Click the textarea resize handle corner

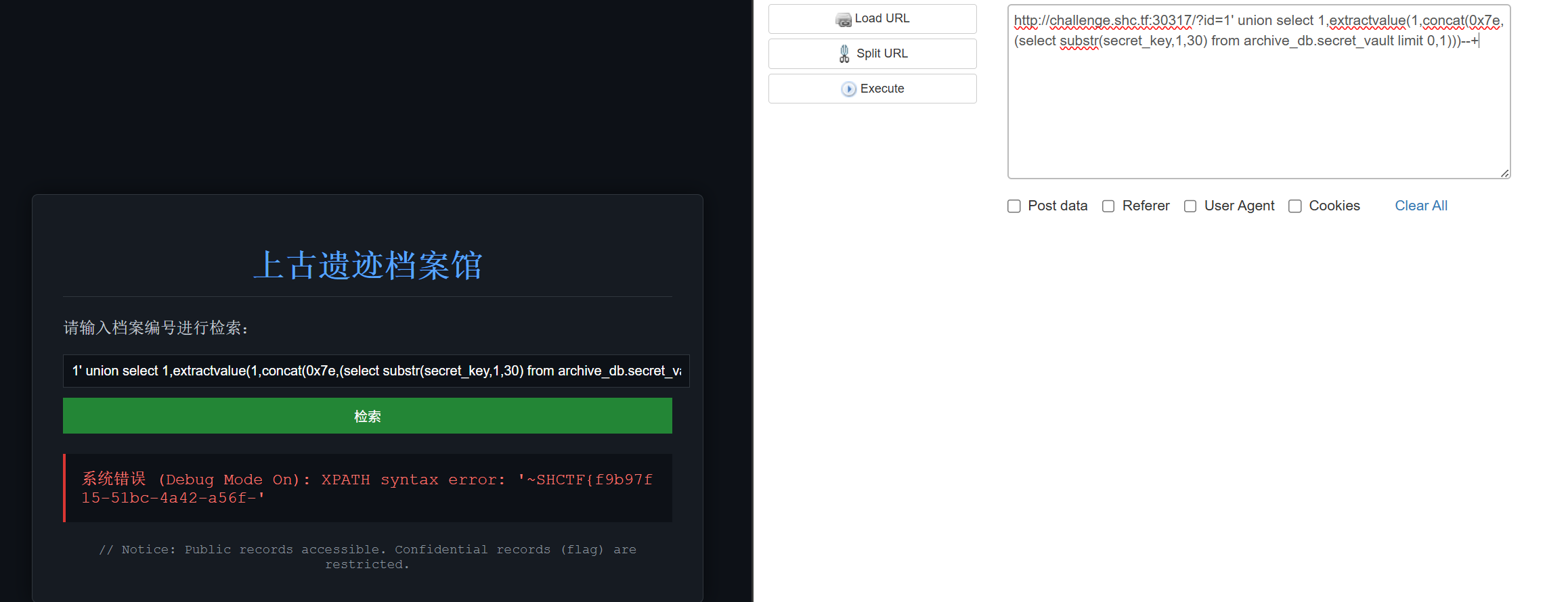(x=1504, y=173)
